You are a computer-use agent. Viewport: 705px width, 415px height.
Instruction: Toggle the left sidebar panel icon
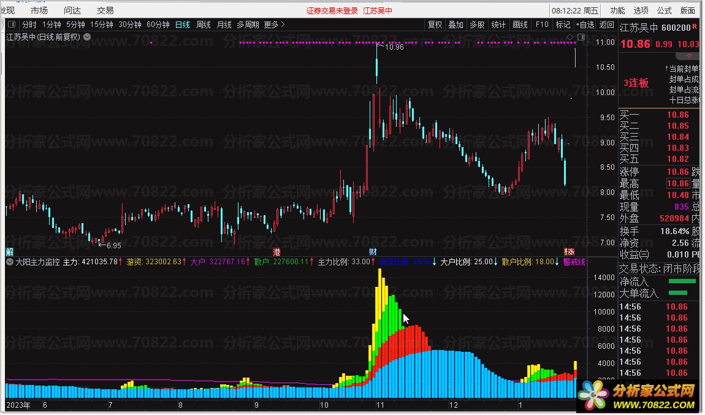click(x=12, y=25)
